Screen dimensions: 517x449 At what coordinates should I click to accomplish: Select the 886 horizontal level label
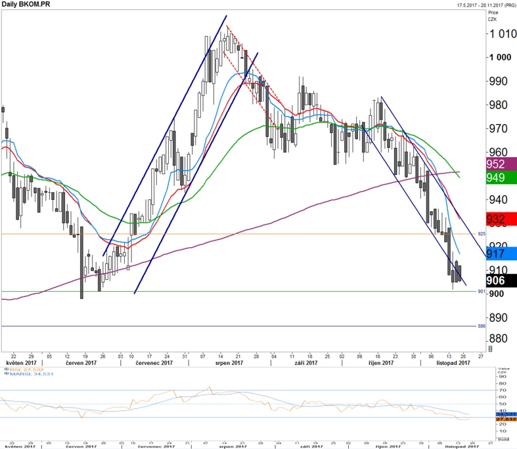point(482,326)
